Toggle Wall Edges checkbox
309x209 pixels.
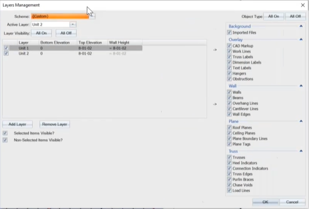click(x=229, y=114)
